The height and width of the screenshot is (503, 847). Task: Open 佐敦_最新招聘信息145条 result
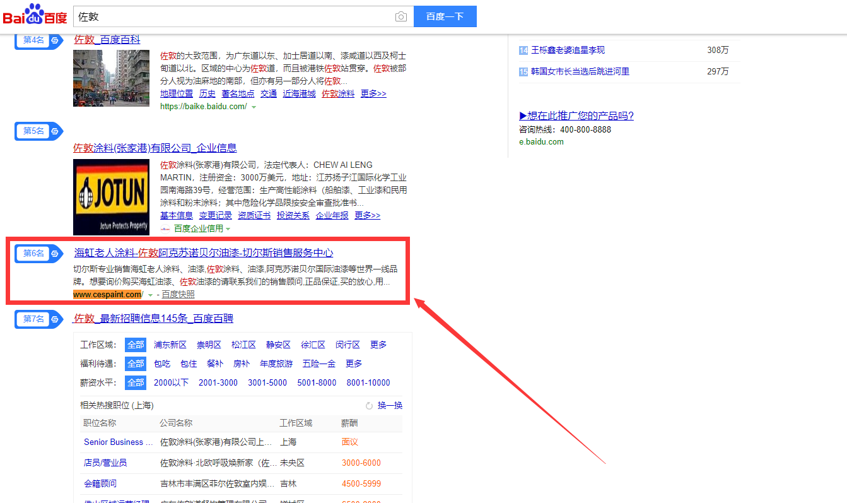pos(153,319)
